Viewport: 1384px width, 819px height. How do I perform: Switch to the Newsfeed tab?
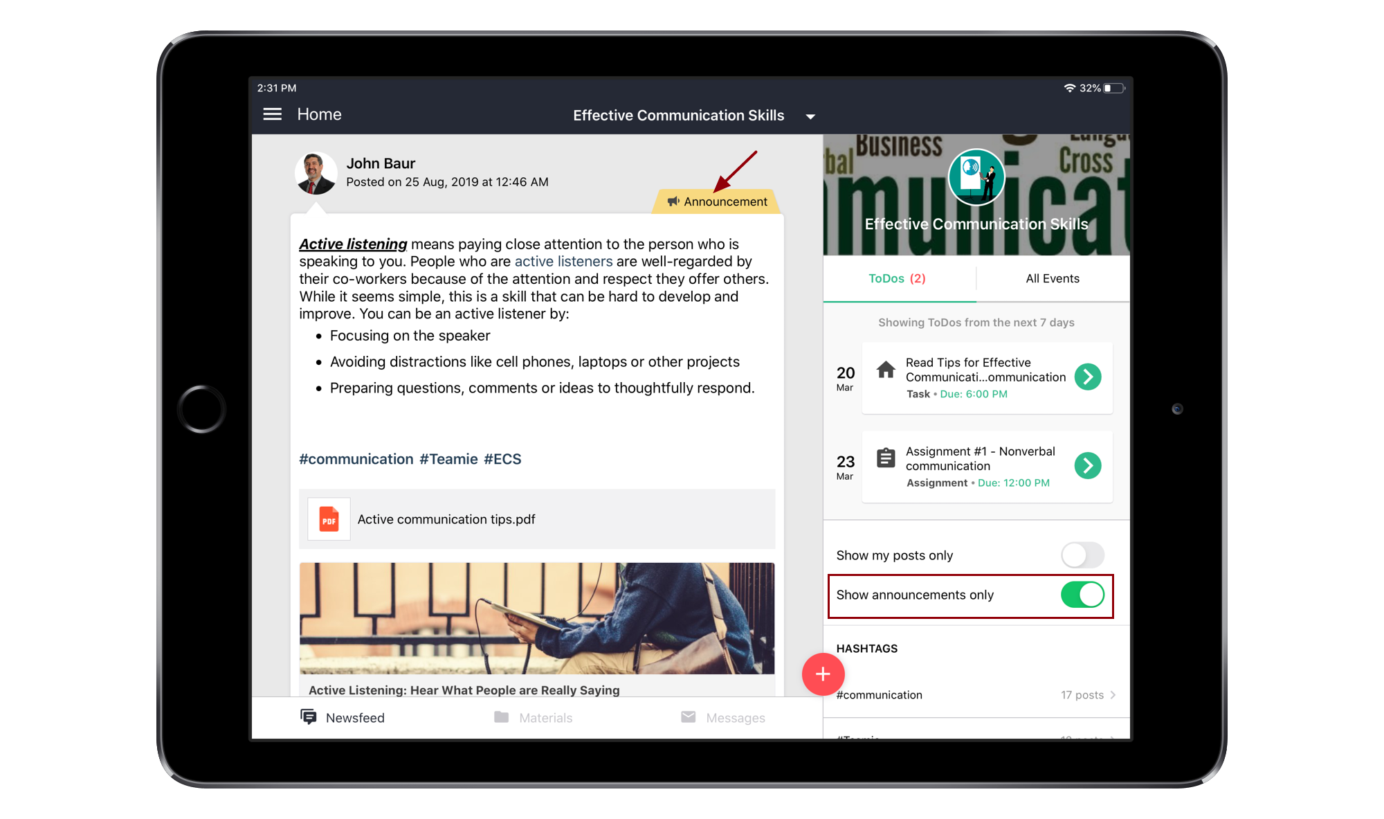(x=343, y=718)
